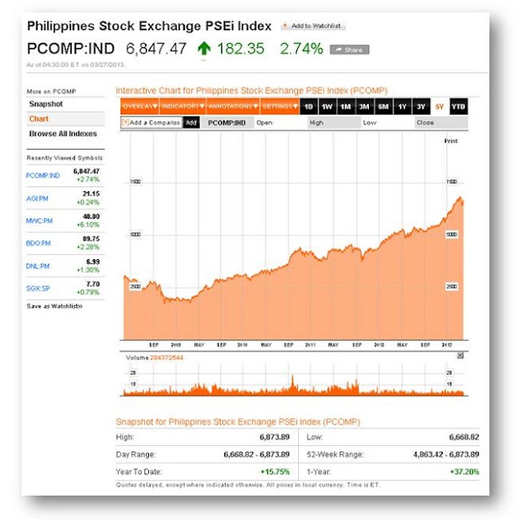Click the Add to Watchlist star icon
518x521 pixels.
(285, 25)
